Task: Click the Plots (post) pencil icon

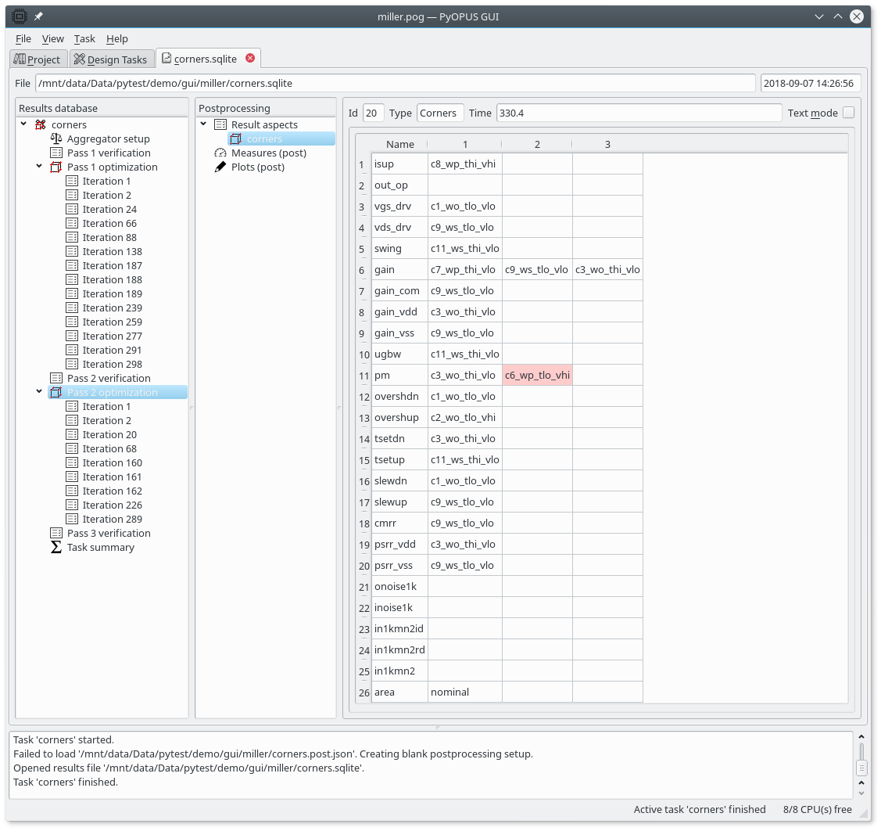Action: (220, 167)
